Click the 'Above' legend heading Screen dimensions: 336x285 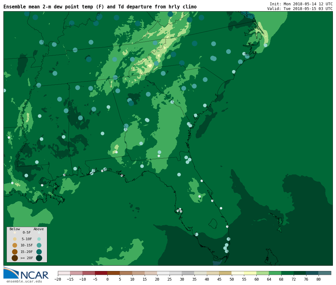click(39, 229)
